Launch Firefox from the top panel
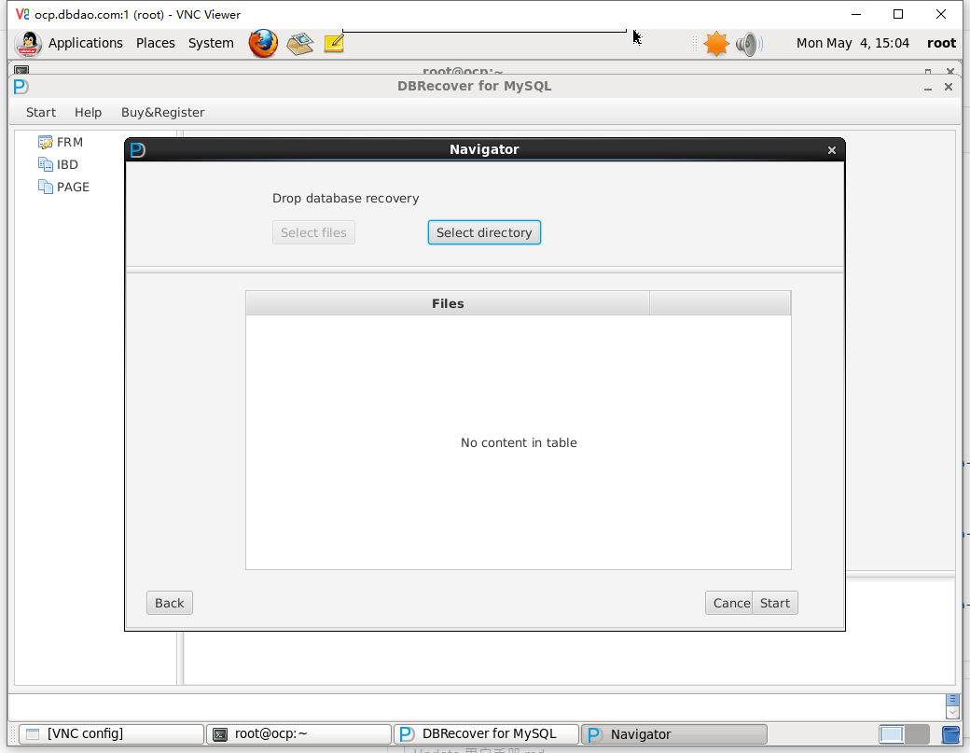 263,43
